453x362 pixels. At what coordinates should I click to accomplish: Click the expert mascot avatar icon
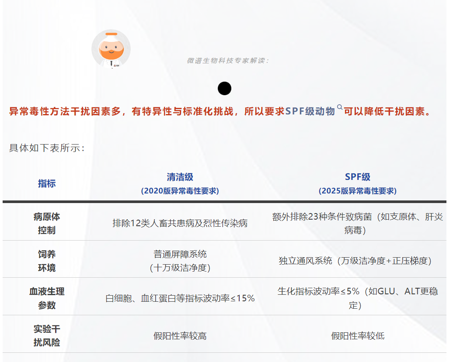tap(111, 49)
